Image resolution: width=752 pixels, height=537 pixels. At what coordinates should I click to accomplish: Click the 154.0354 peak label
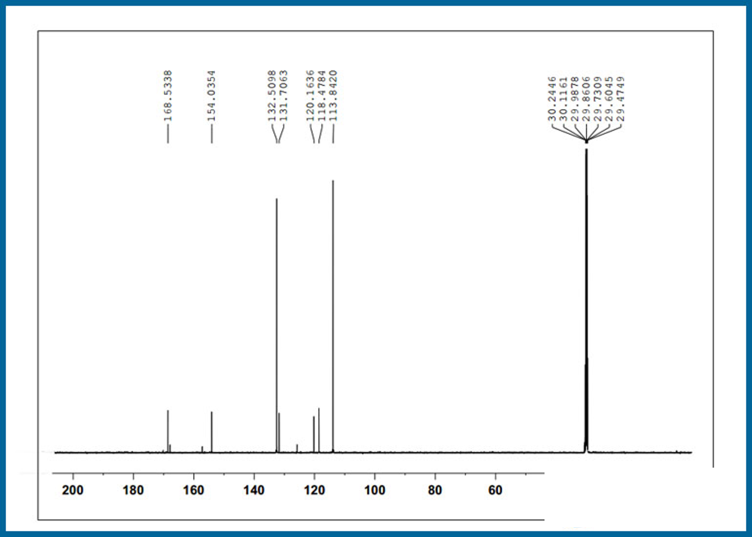(x=212, y=96)
